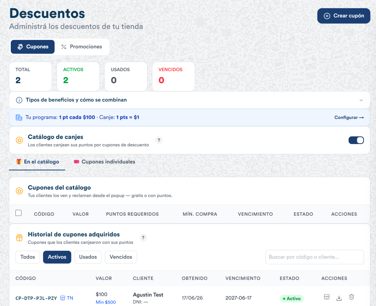Click the CLIENTE column header

143,278
